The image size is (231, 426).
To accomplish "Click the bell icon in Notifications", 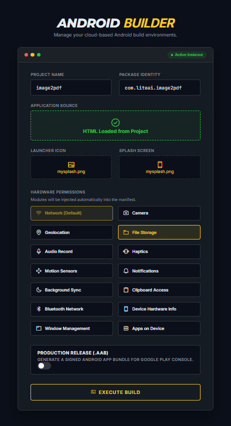I will pyautogui.click(x=126, y=271).
